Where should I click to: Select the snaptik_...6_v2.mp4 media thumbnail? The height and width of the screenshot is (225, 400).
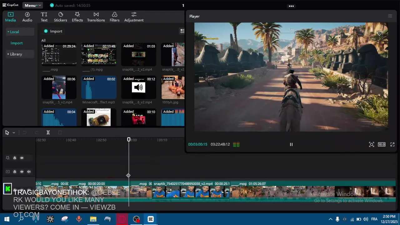coord(139,87)
